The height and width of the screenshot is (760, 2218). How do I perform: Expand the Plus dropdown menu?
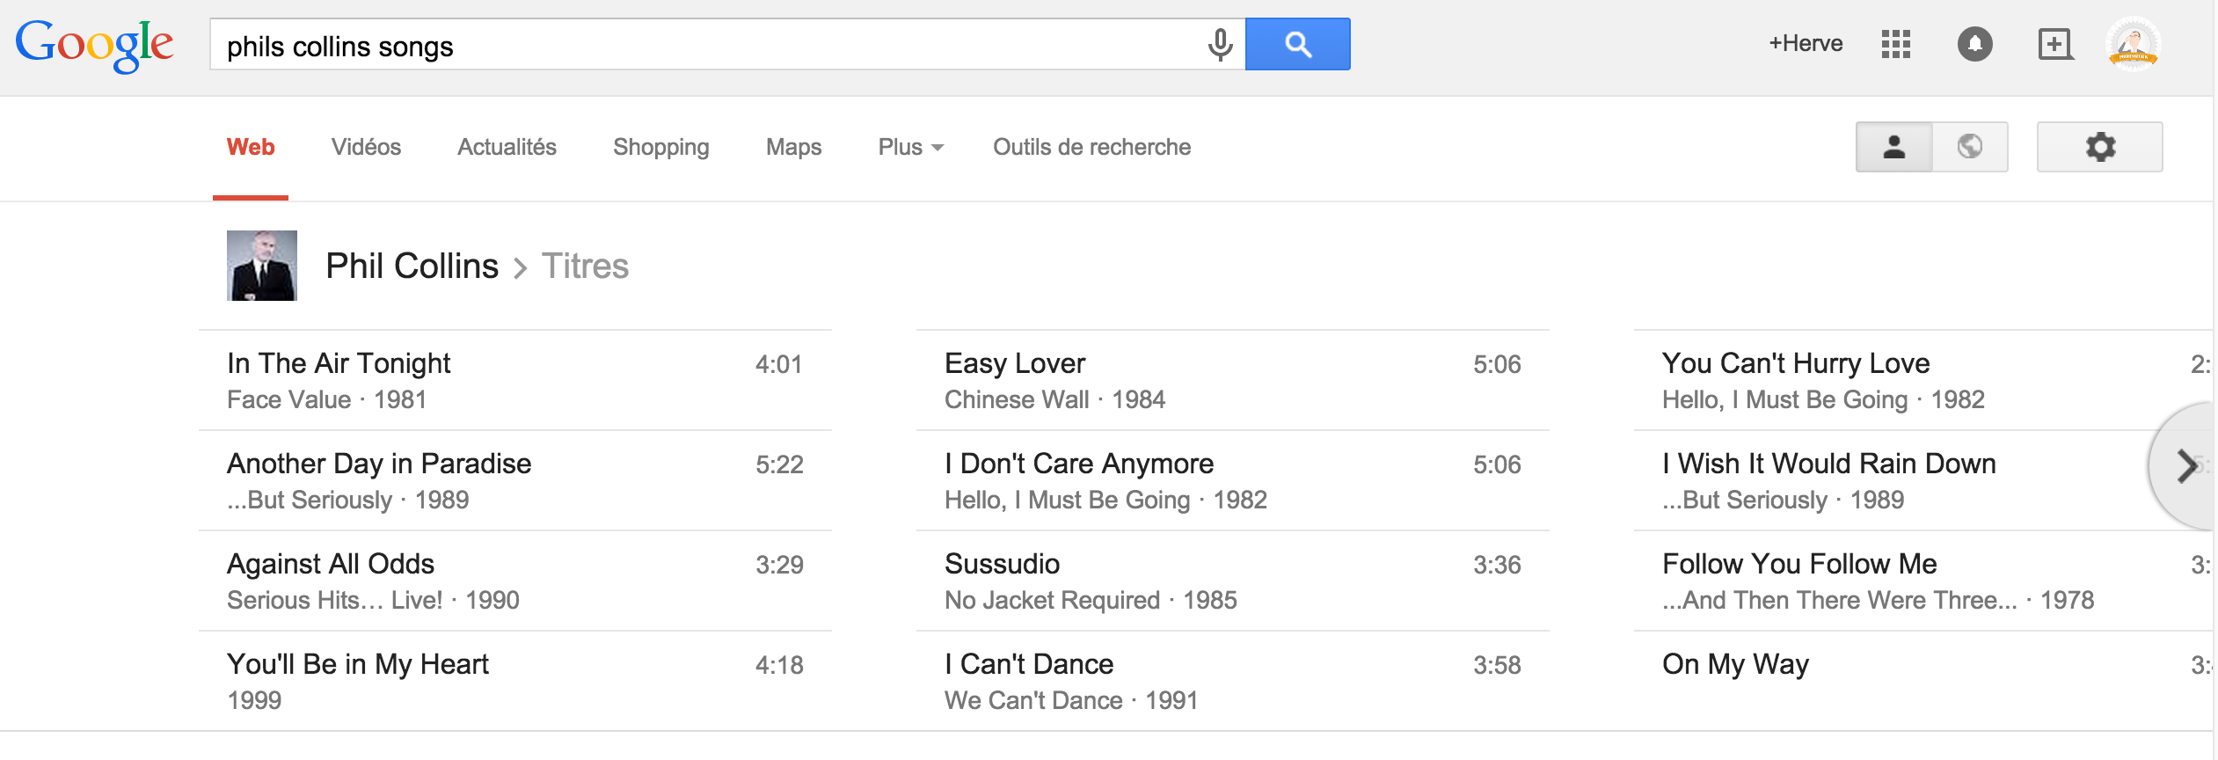(911, 147)
